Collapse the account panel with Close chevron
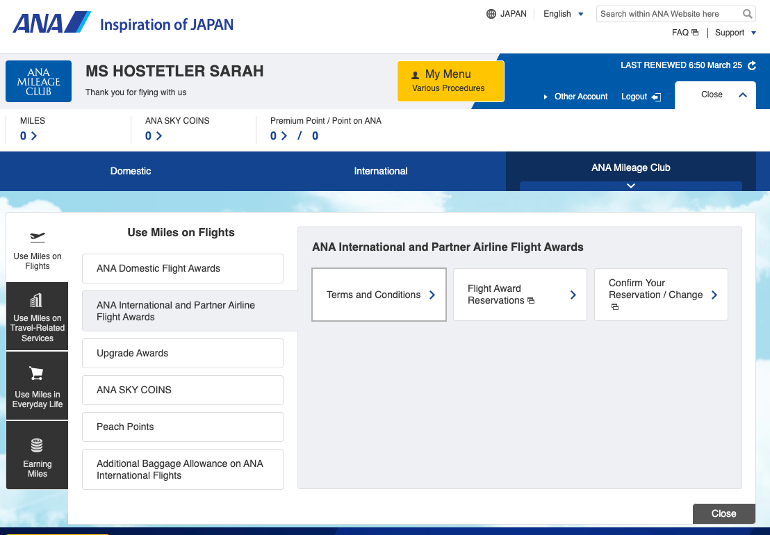The image size is (770, 535). (x=742, y=94)
